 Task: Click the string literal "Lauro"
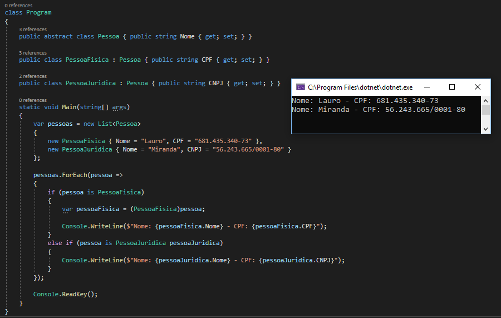click(x=154, y=141)
